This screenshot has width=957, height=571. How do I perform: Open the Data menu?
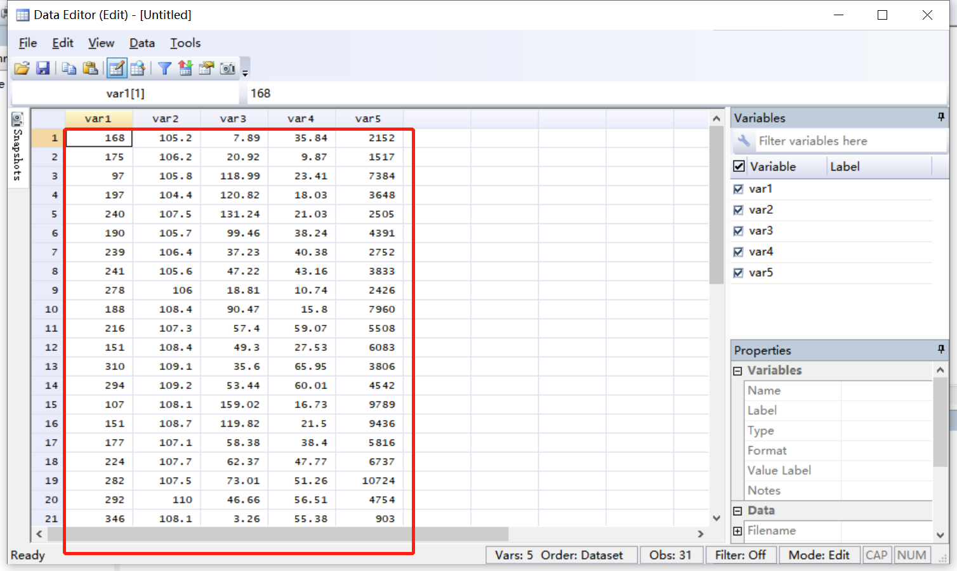pos(142,43)
